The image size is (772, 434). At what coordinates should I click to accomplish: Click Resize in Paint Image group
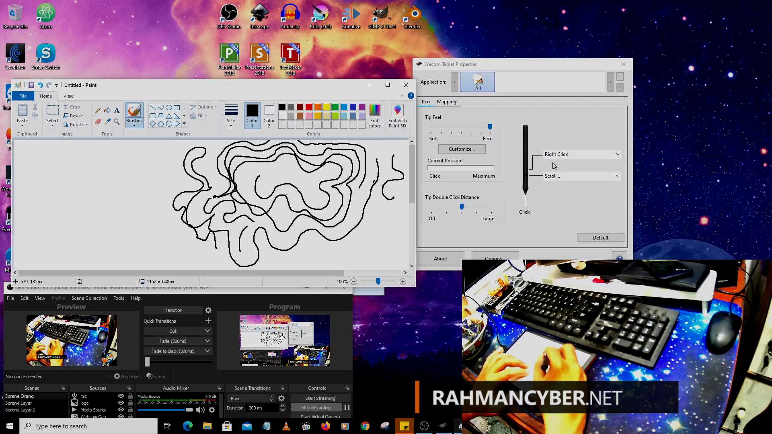click(73, 116)
